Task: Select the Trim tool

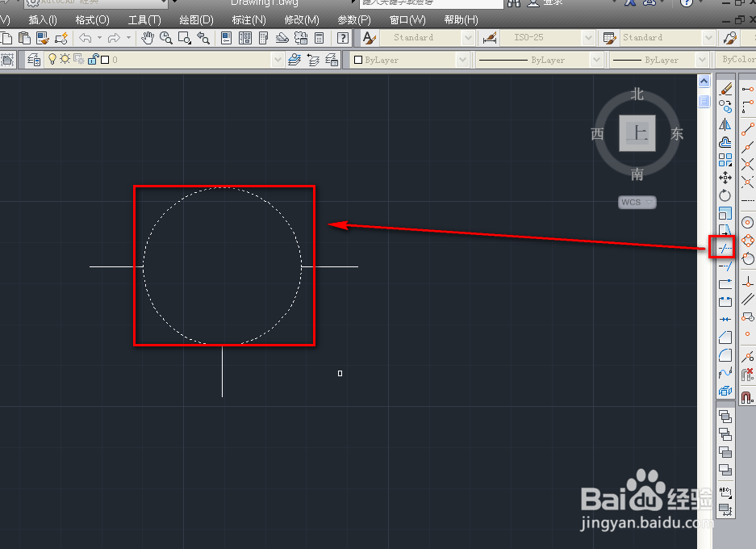Action: 725,248
